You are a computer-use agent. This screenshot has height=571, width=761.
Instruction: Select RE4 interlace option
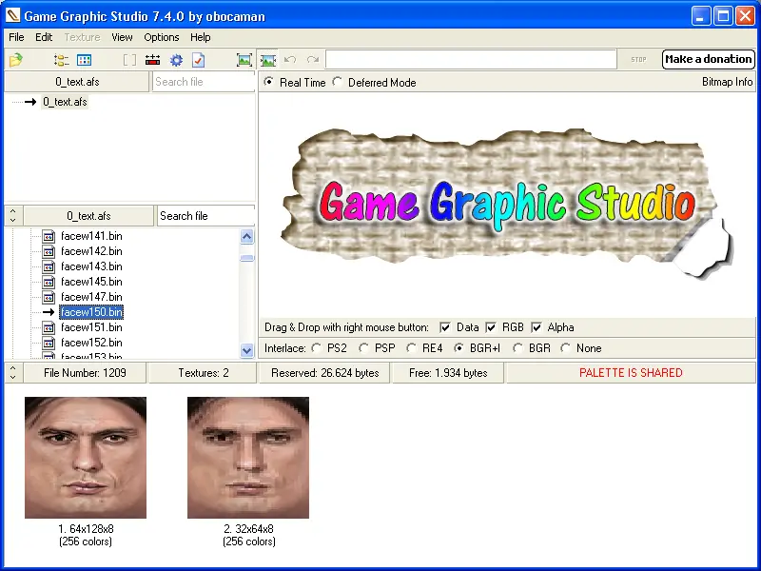[412, 348]
